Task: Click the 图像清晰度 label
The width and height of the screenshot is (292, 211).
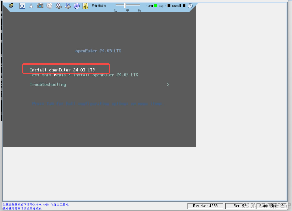Action: pyautogui.click(x=99, y=6)
